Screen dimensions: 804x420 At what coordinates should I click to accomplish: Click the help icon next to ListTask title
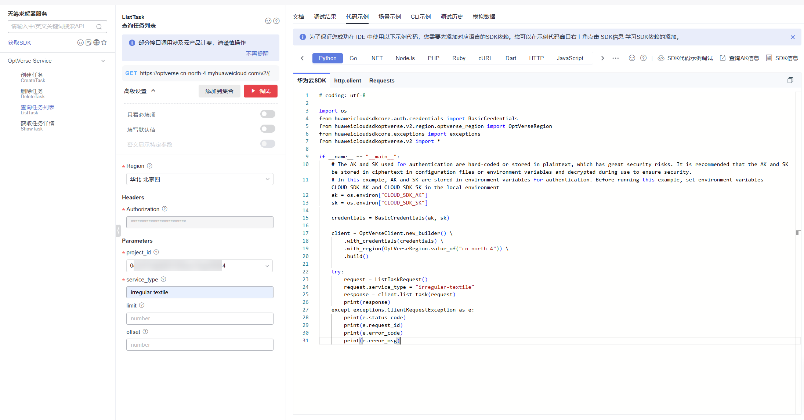click(x=276, y=21)
